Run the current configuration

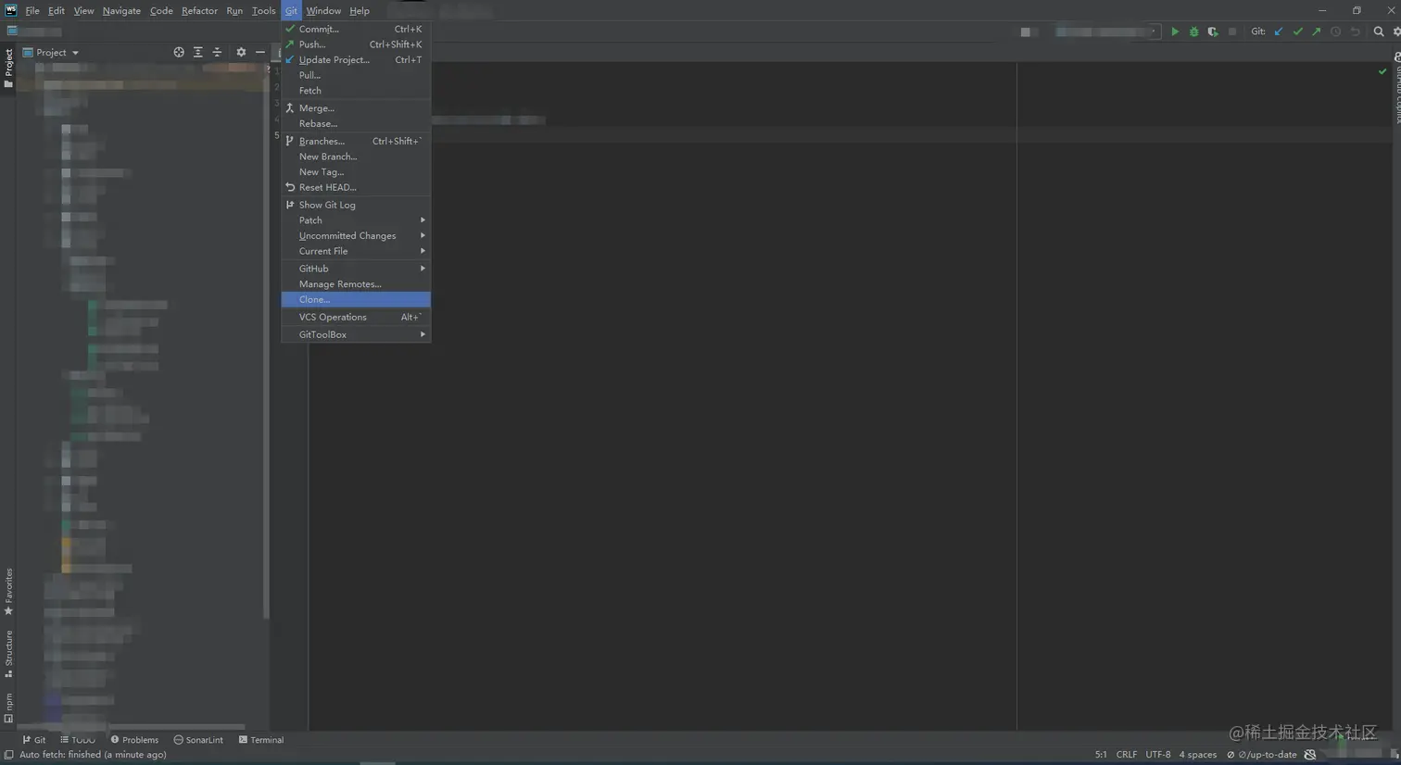pos(1175,31)
